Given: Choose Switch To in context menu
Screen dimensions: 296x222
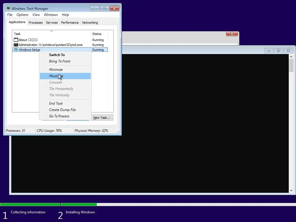Looking at the screenshot, I should (x=65, y=55).
